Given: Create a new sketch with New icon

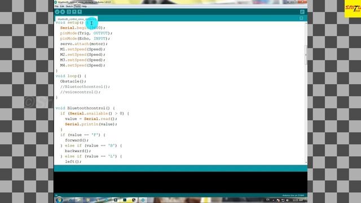Looking at the screenshot, I should point(69,12).
